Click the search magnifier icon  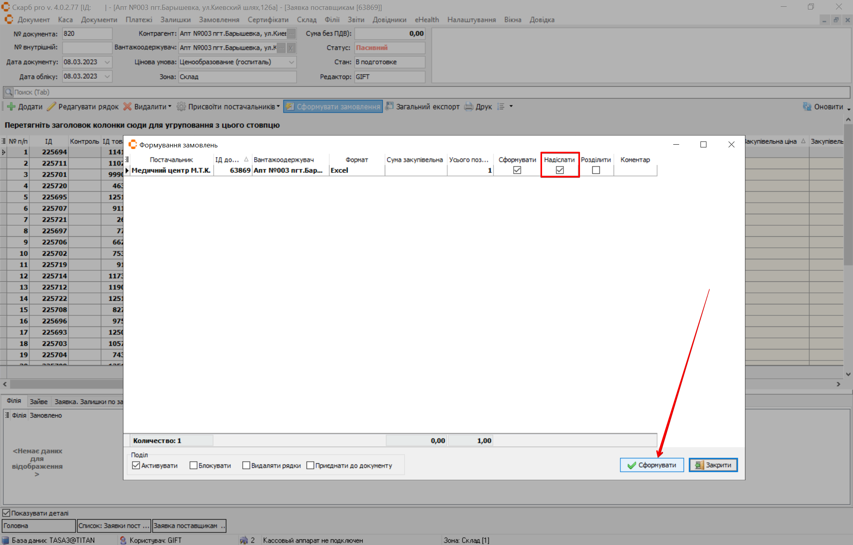click(x=8, y=92)
